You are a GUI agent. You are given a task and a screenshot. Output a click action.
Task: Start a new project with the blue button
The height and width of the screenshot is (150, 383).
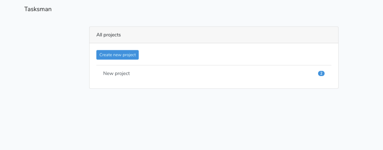pyautogui.click(x=118, y=55)
